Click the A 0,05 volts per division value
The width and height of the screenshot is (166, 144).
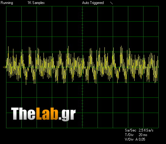tap(140, 139)
